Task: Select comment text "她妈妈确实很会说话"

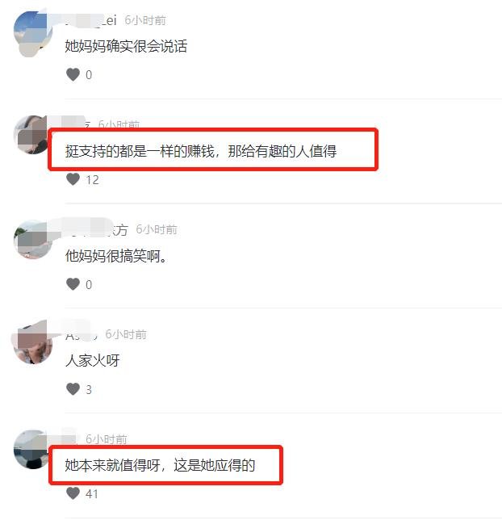Action: click(x=126, y=46)
